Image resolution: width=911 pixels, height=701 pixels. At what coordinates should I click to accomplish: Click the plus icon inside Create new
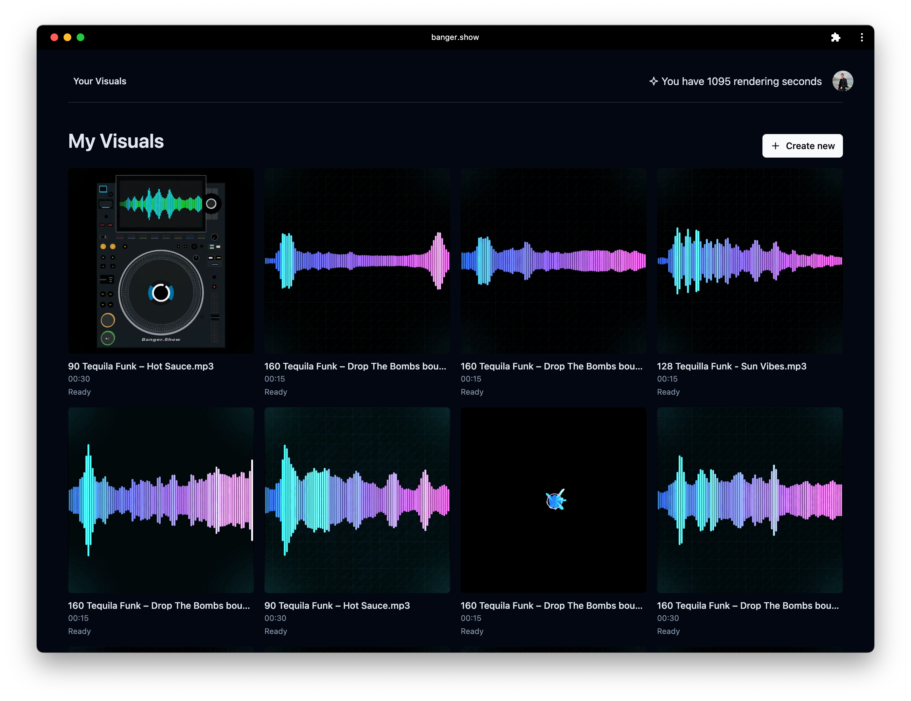[776, 146]
